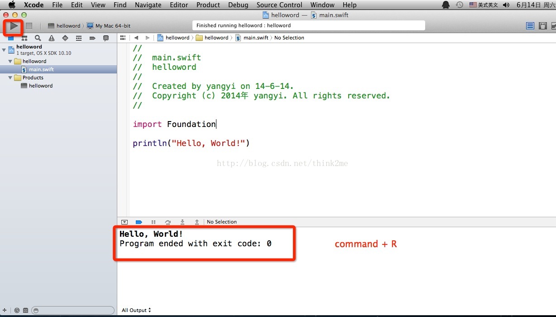Open the issue navigator warning icon
556x317 pixels.
pyautogui.click(x=52, y=38)
